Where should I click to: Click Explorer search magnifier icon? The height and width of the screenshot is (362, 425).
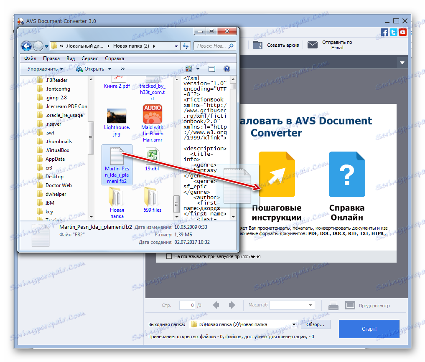(231, 46)
